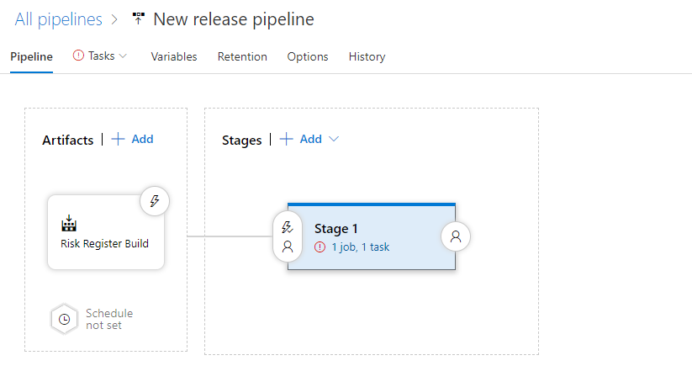692x382 pixels.
Task: Click plus icon to add artifact
Action: [x=118, y=139]
